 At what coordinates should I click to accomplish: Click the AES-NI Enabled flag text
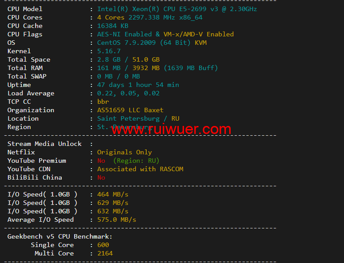pos(124,35)
